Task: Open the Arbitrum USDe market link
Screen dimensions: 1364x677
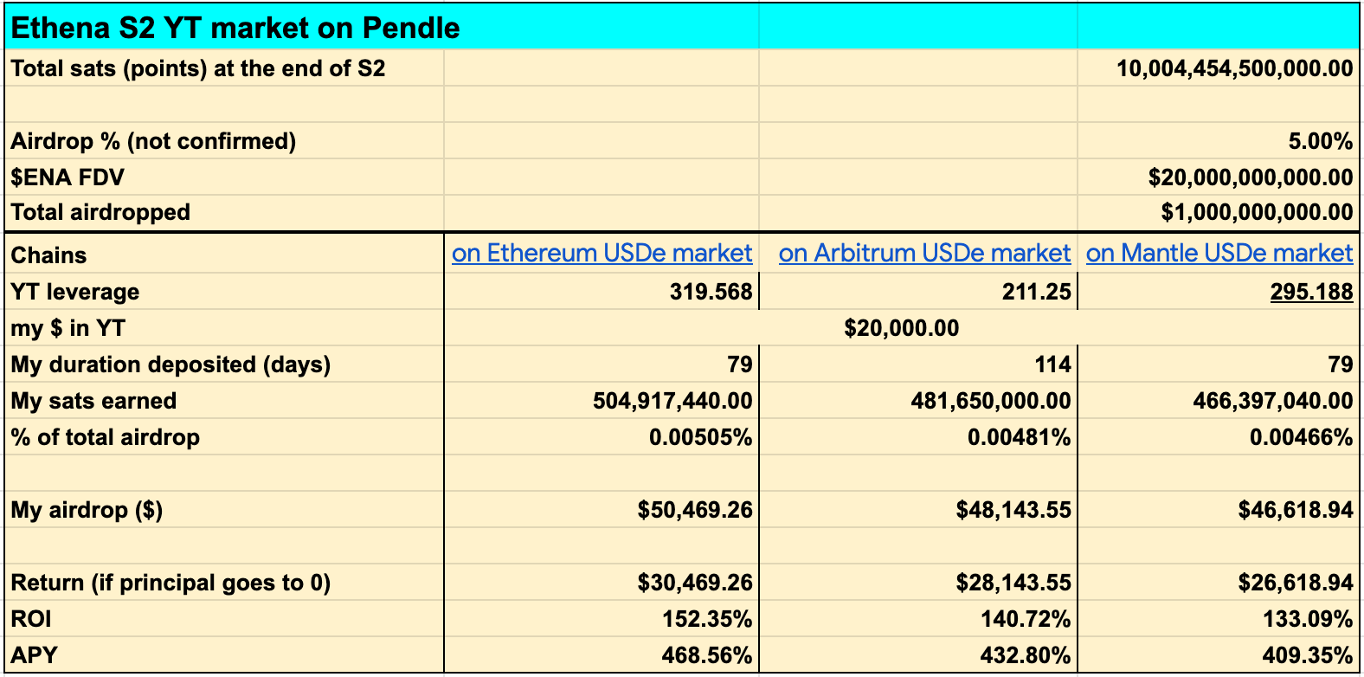Action: (x=924, y=253)
